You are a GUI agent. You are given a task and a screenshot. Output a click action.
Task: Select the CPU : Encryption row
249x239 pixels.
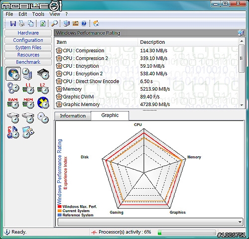tap(147, 66)
